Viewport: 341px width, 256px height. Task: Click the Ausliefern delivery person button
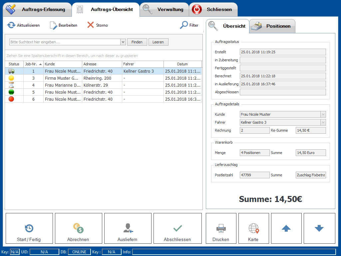tap(128, 229)
